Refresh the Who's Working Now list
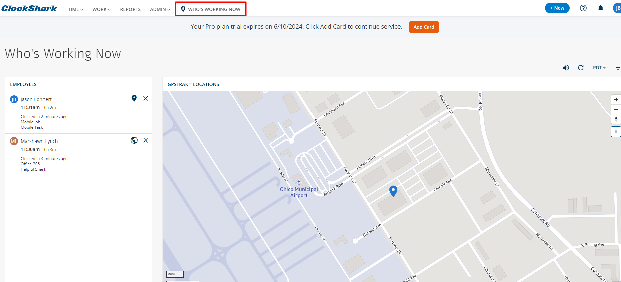Viewport: 621px width, 282px height. pos(581,68)
